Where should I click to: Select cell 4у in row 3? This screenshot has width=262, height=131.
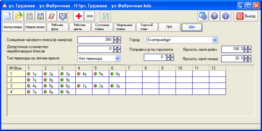[34, 86]
